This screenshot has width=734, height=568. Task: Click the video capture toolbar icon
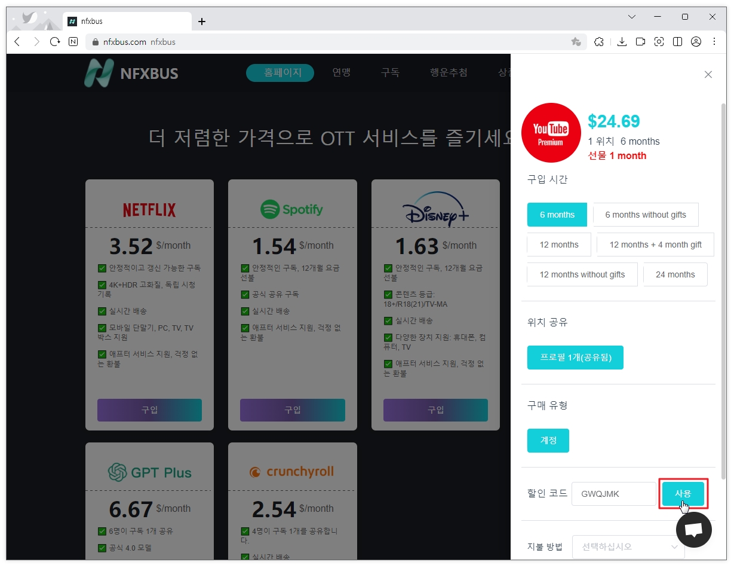(640, 41)
